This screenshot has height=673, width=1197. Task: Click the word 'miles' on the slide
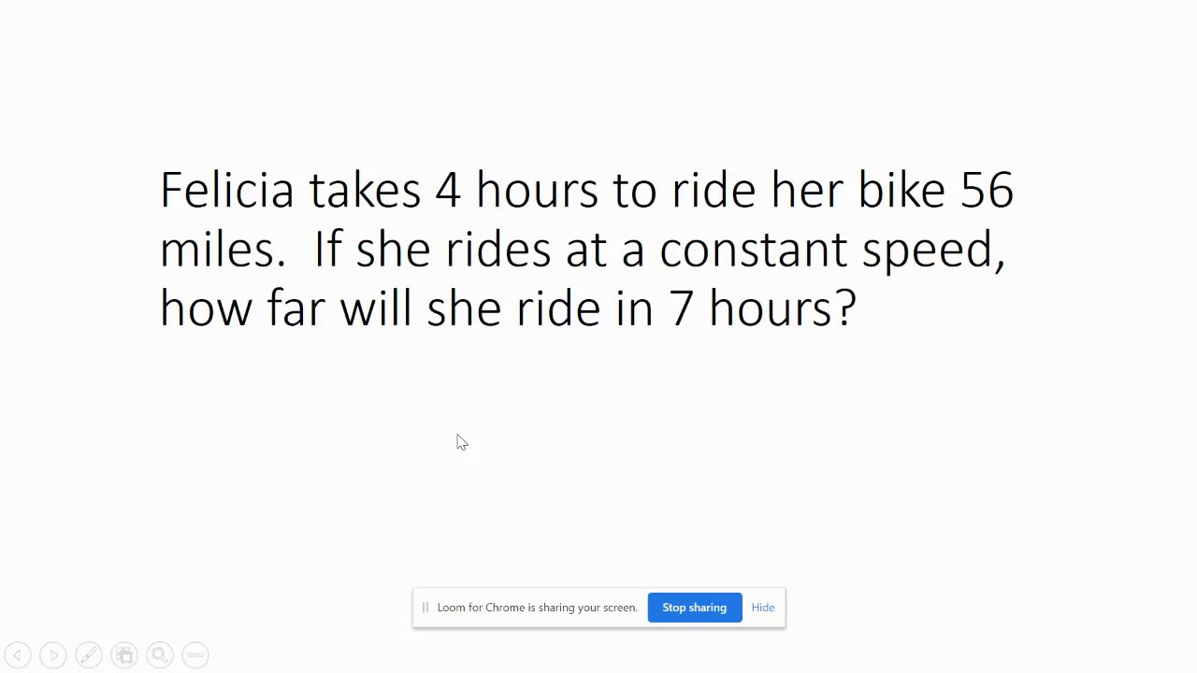coord(217,250)
